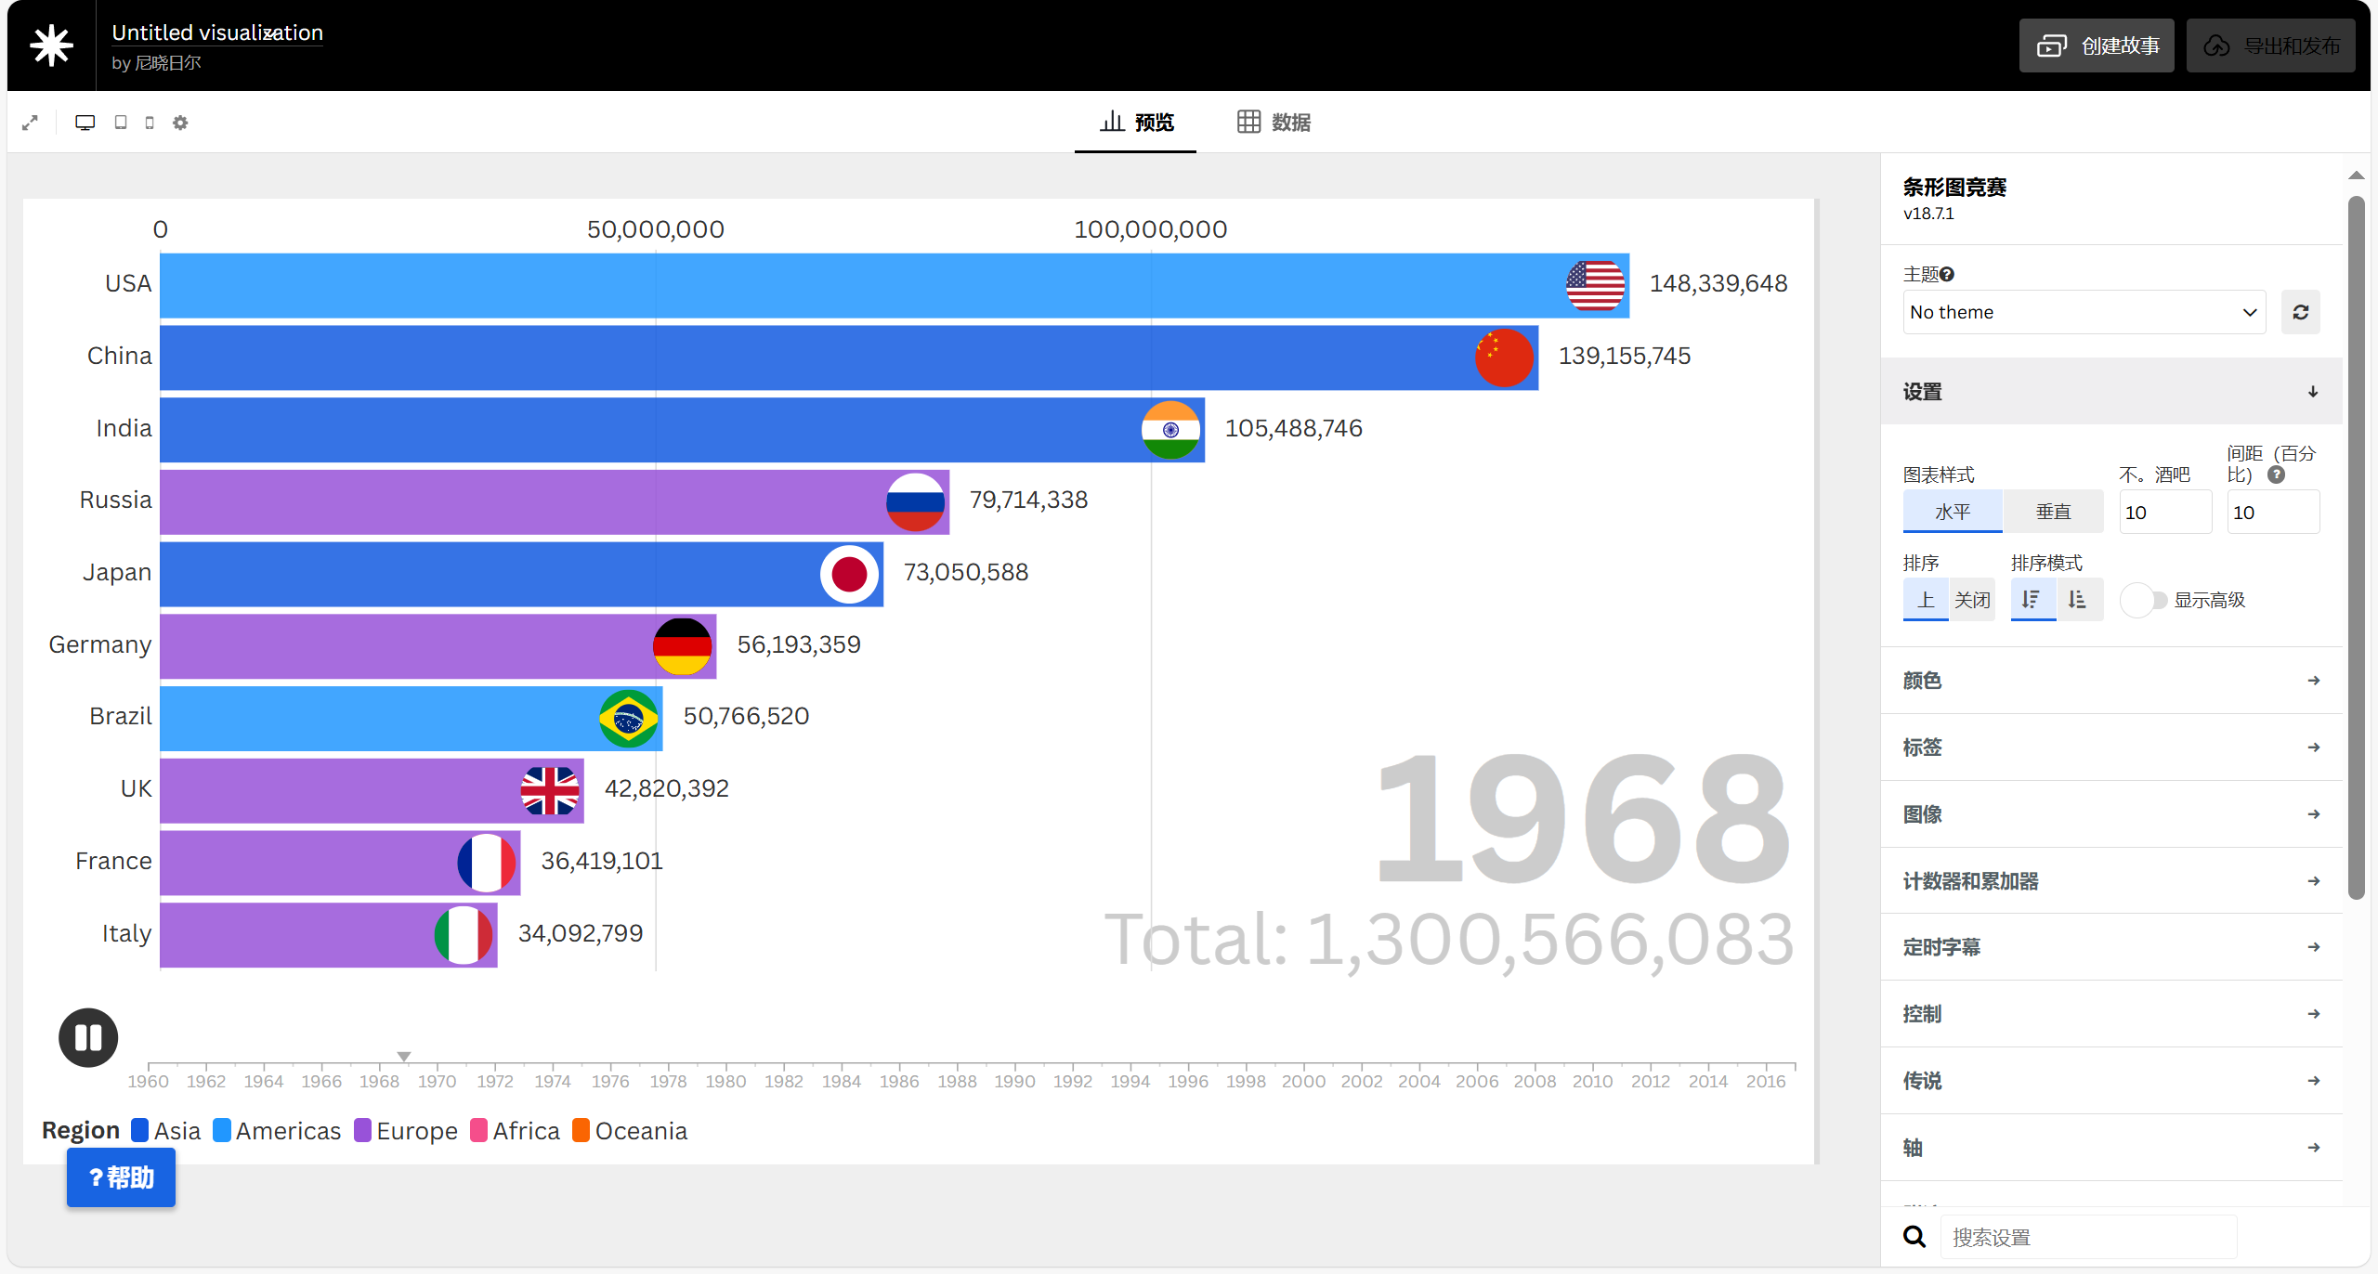Click the Flourish asterisk logo
This screenshot has height=1274, width=2378.
[x=51, y=45]
